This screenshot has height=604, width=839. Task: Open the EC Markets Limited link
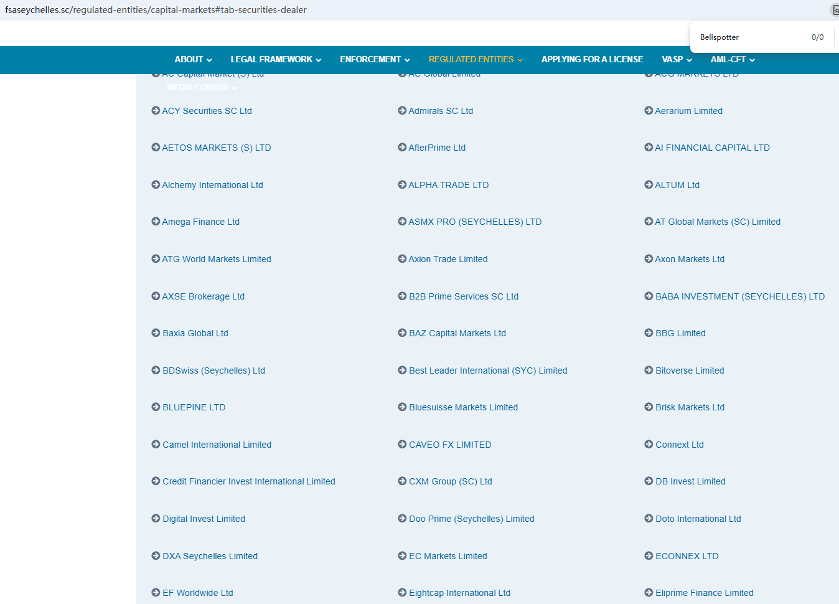pos(448,556)
